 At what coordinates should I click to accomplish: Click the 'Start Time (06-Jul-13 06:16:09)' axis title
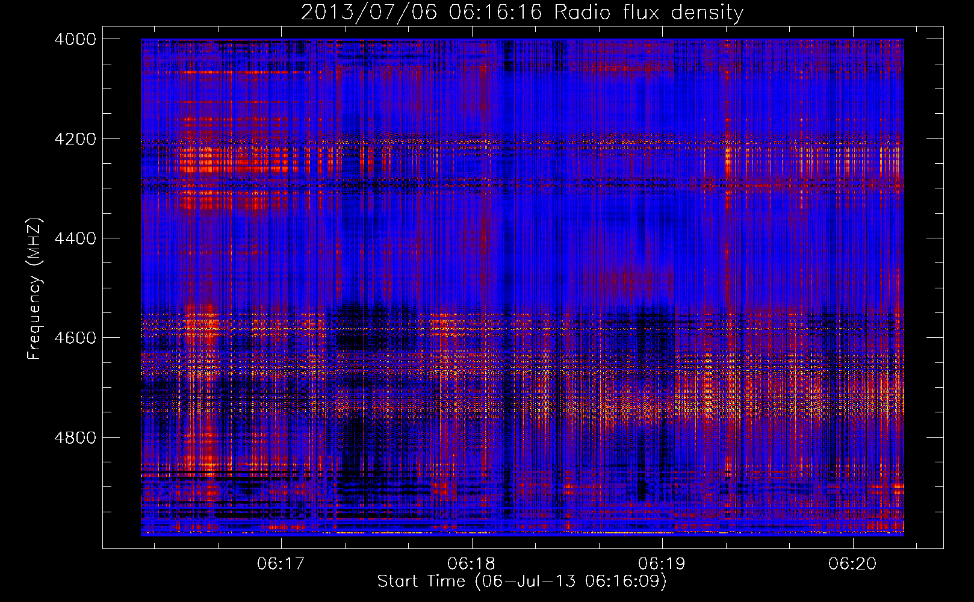pos(522,582)
